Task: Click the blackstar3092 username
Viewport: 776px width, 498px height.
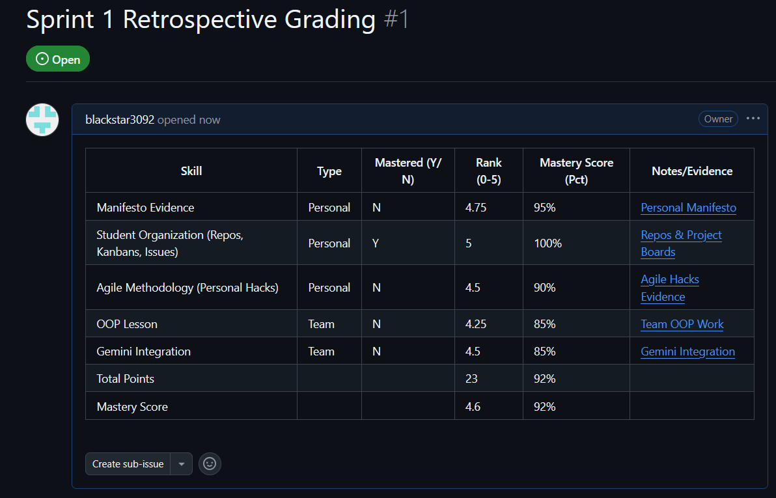Action: tap(120, 120)
